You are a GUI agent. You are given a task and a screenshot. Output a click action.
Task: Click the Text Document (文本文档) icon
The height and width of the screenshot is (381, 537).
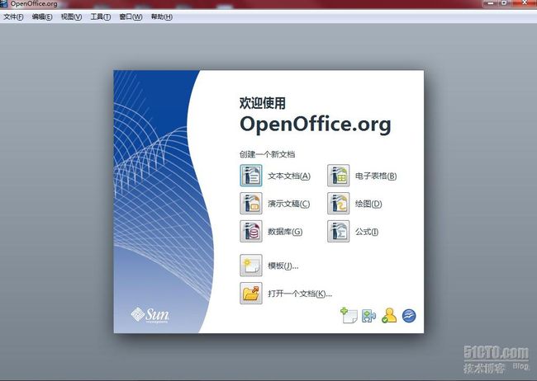pyautogui.click(x=251, y=176)
